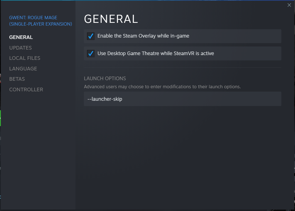The width and height of the screenshot is (295, 211).
Task: Click the (SINGLE-PLAYER EXPANSION) subtitle text
Action: 41,24
